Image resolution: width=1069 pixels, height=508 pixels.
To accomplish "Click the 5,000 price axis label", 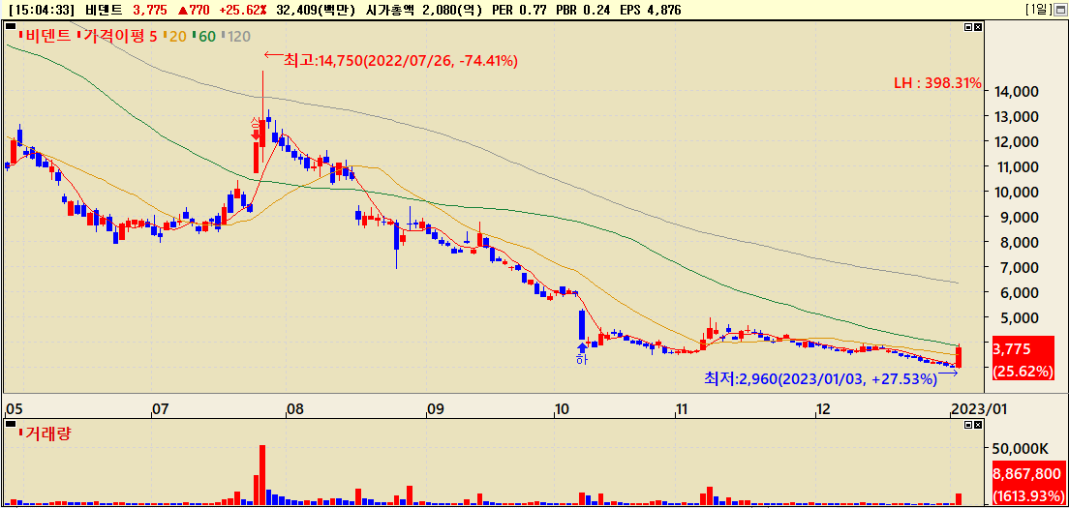I will [x=1019, y=317].
